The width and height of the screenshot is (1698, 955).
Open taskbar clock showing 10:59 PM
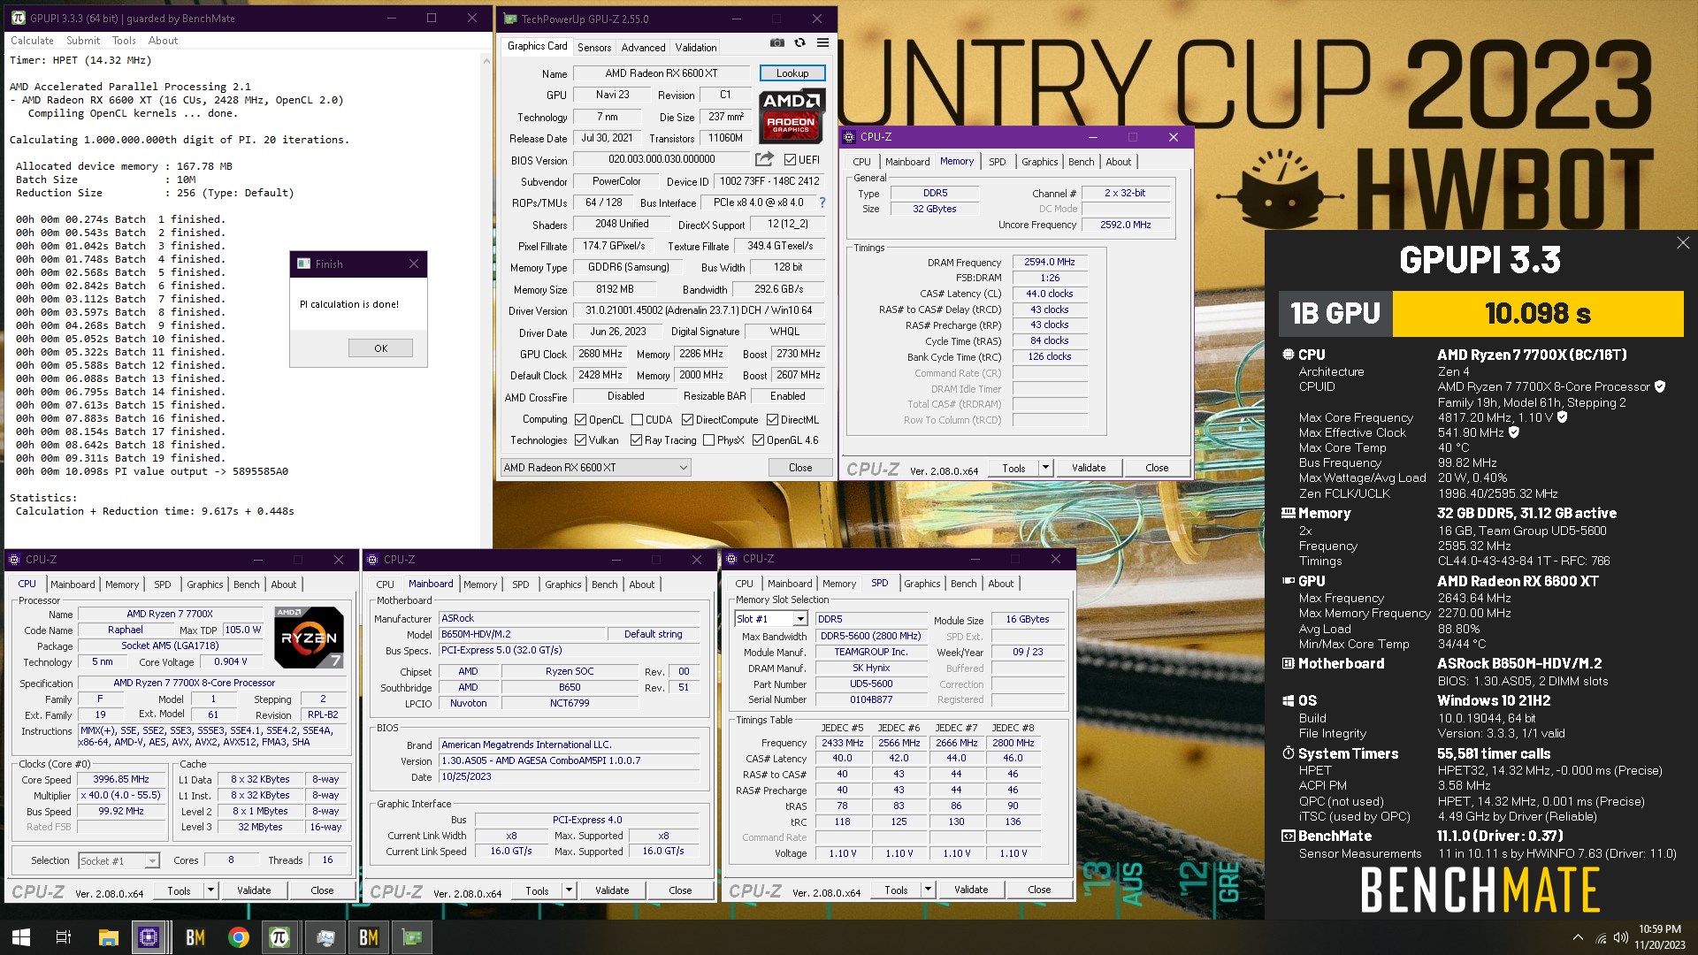coord(1660,937)
